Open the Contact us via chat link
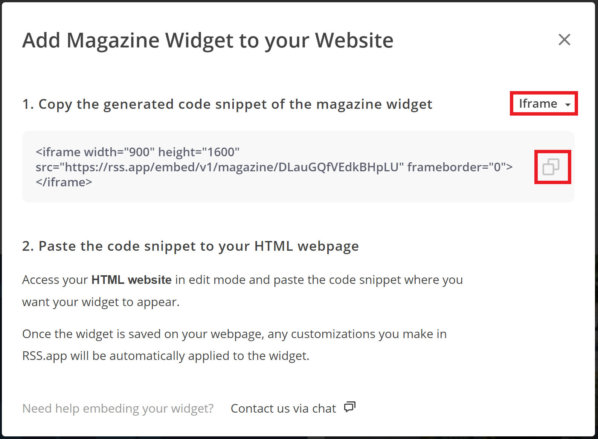Viewport: 598px width, 439px height. point(283,408)
